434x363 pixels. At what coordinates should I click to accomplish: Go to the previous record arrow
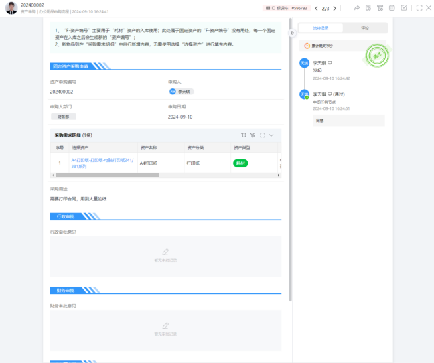click(317, 8)
